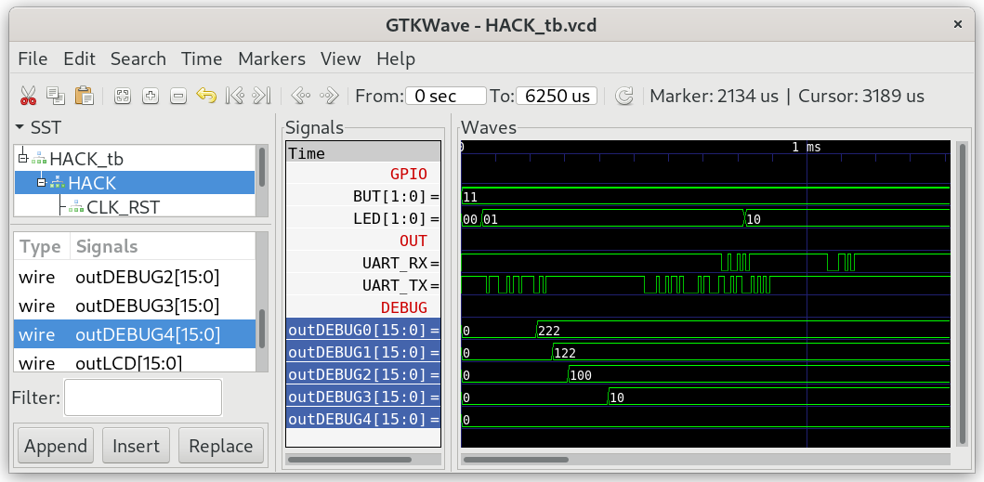This screenshot has width=984, height=482.
Task: Select outDEBUG3[15:0] in Signals pane
Action: click(x=363, y=397)
